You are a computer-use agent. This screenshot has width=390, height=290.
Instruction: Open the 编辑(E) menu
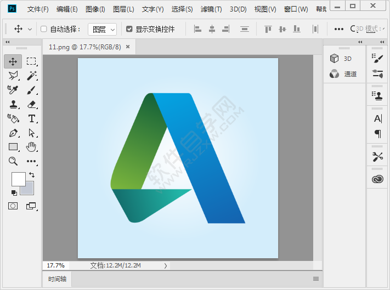point(67,9)
